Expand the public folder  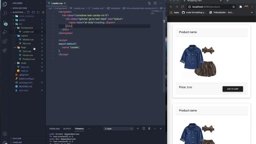[x=22, y=20]
